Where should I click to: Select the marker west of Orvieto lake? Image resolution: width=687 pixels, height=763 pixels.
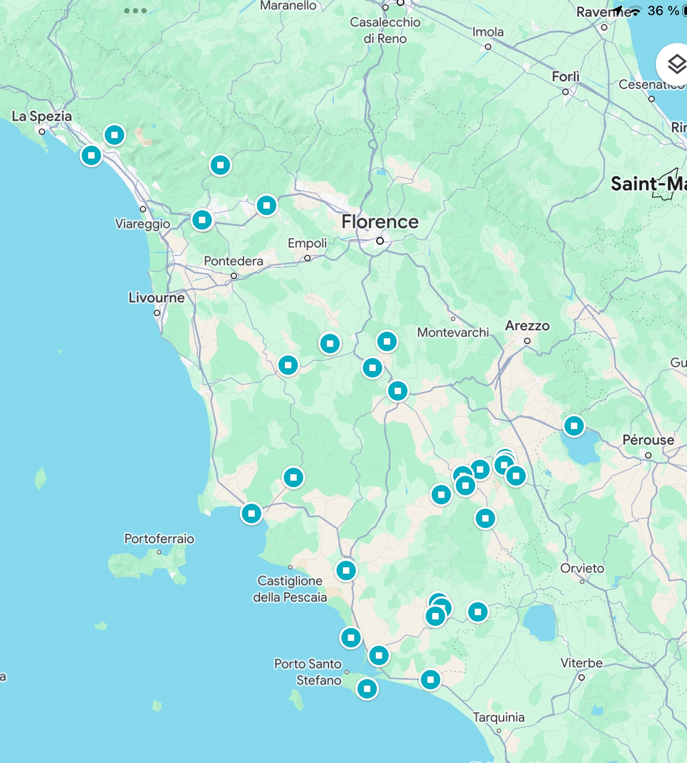[x=478, y=612]
